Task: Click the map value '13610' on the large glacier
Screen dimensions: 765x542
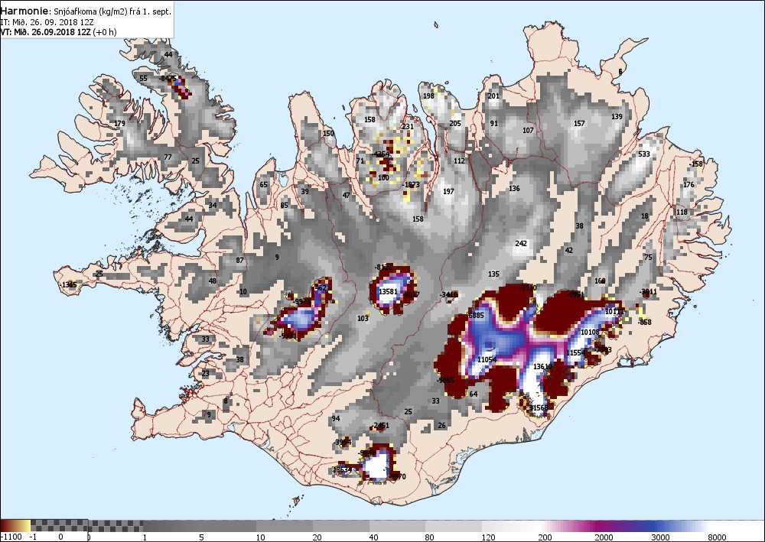Action: 542,366
